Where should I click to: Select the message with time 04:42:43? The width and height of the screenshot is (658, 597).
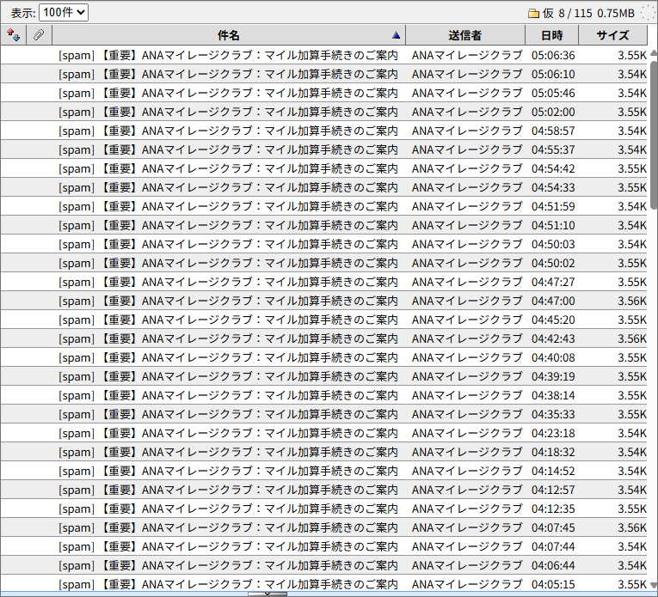click(323, 338)
